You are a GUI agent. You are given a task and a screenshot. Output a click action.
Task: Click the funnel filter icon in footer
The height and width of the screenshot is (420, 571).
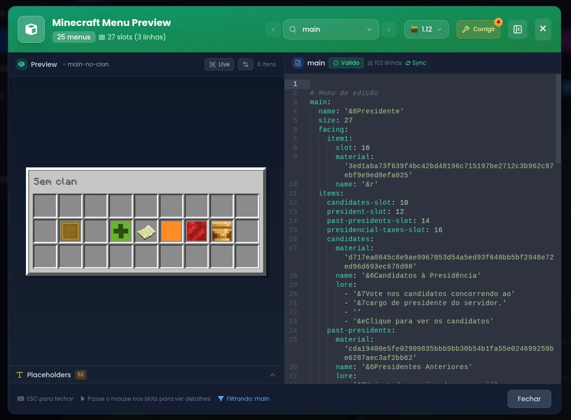tap(221, 399)
